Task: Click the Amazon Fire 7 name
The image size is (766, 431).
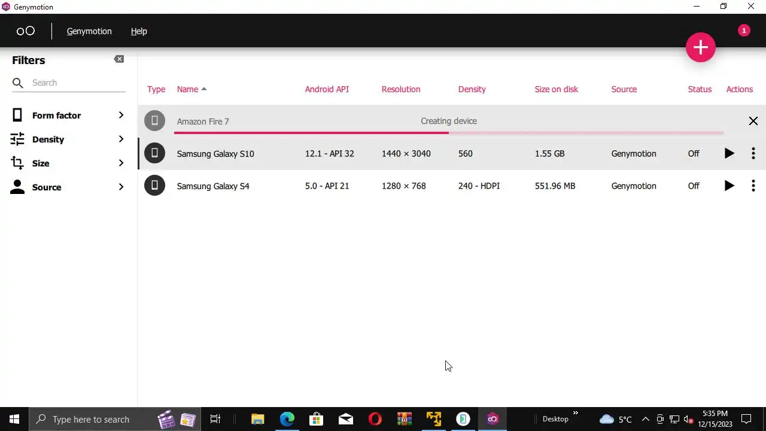Action: click(203, 122)
